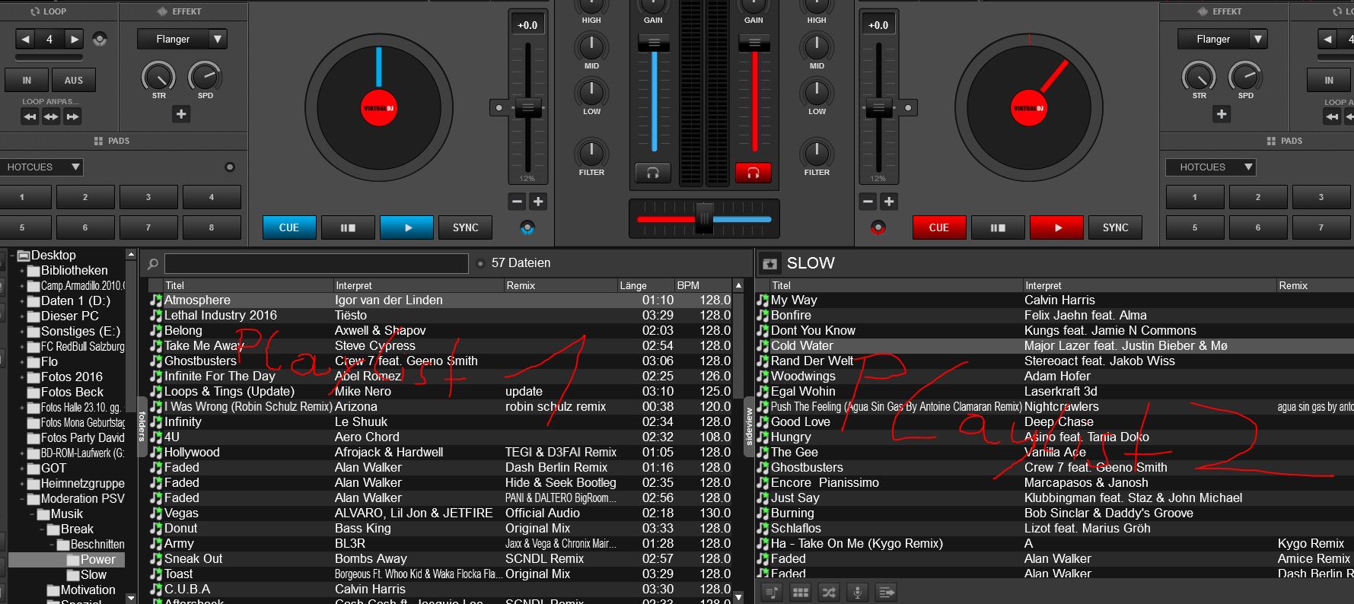Open left deck Flanger effect dropdown
1354x604 pixels.
click(x=218, y=39)
